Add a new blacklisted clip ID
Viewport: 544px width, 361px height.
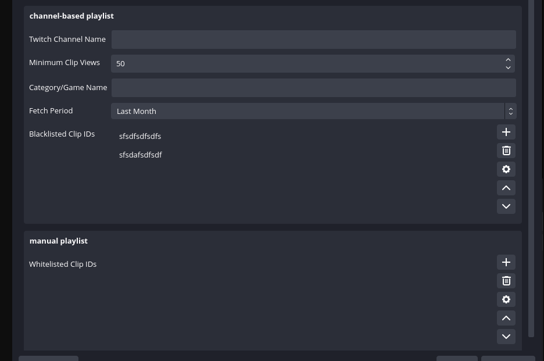(506, 132)
